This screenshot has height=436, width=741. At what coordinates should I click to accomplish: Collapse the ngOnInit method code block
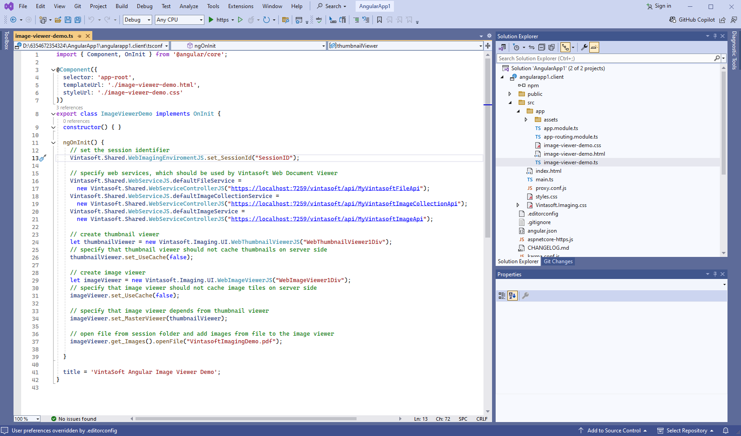(53, 143)
